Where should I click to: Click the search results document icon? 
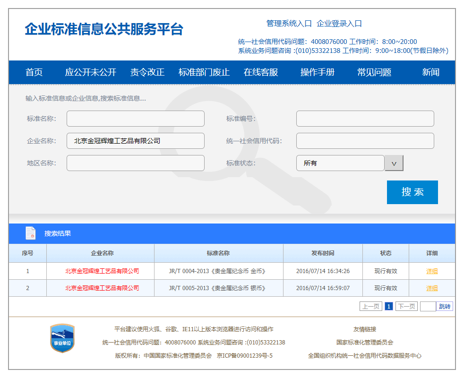click(x=31, y=233)
